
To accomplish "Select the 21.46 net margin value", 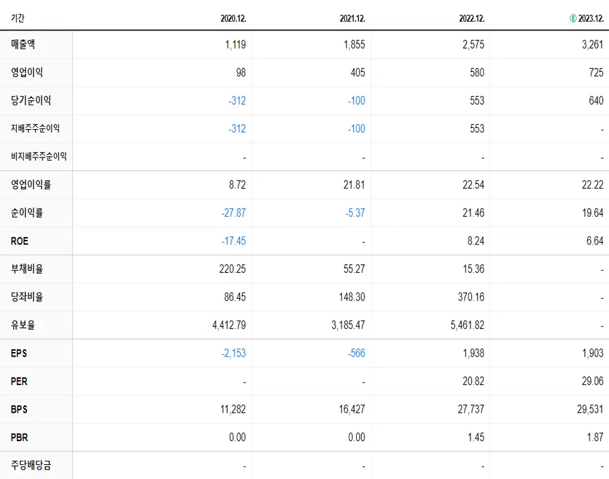I will pyautogui.click(x=473, y=213).
